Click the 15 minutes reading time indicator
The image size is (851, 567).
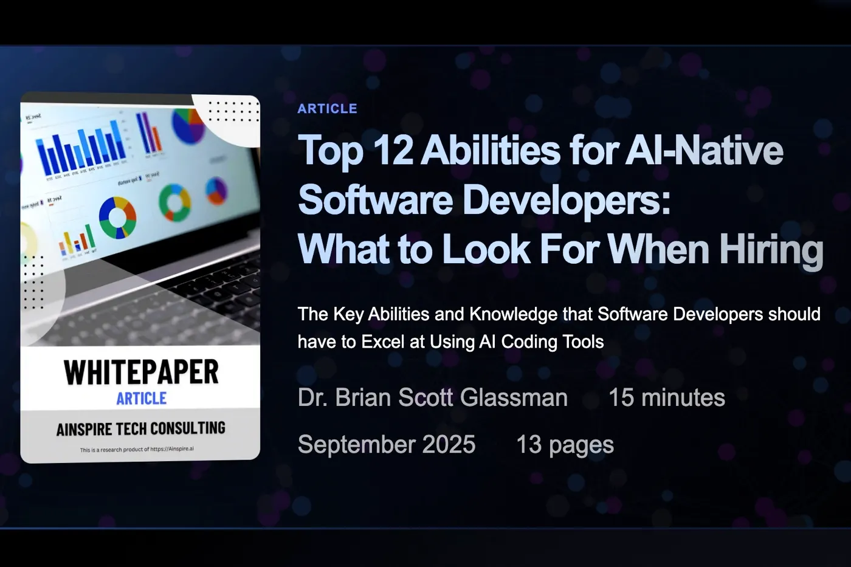coord(667,397)
